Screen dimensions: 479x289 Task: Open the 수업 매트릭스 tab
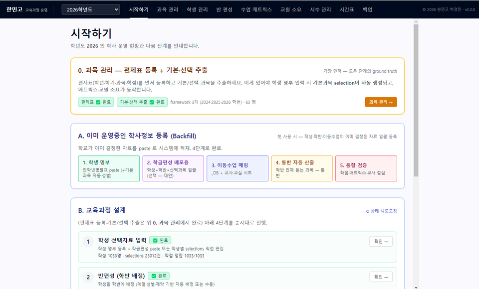pyautogui.click(x=256, y=9)
